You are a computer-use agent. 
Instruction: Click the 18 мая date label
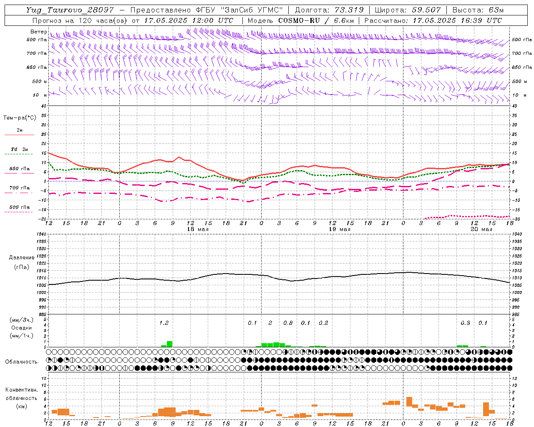[x=198, y=229]
